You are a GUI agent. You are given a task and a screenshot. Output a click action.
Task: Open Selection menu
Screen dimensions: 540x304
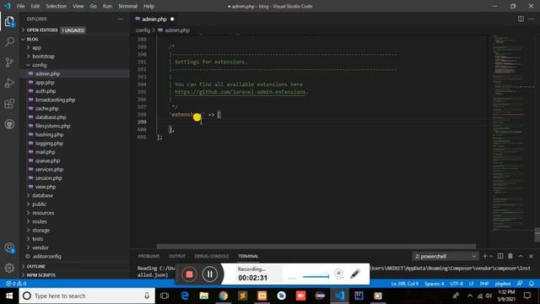(57, 6)
